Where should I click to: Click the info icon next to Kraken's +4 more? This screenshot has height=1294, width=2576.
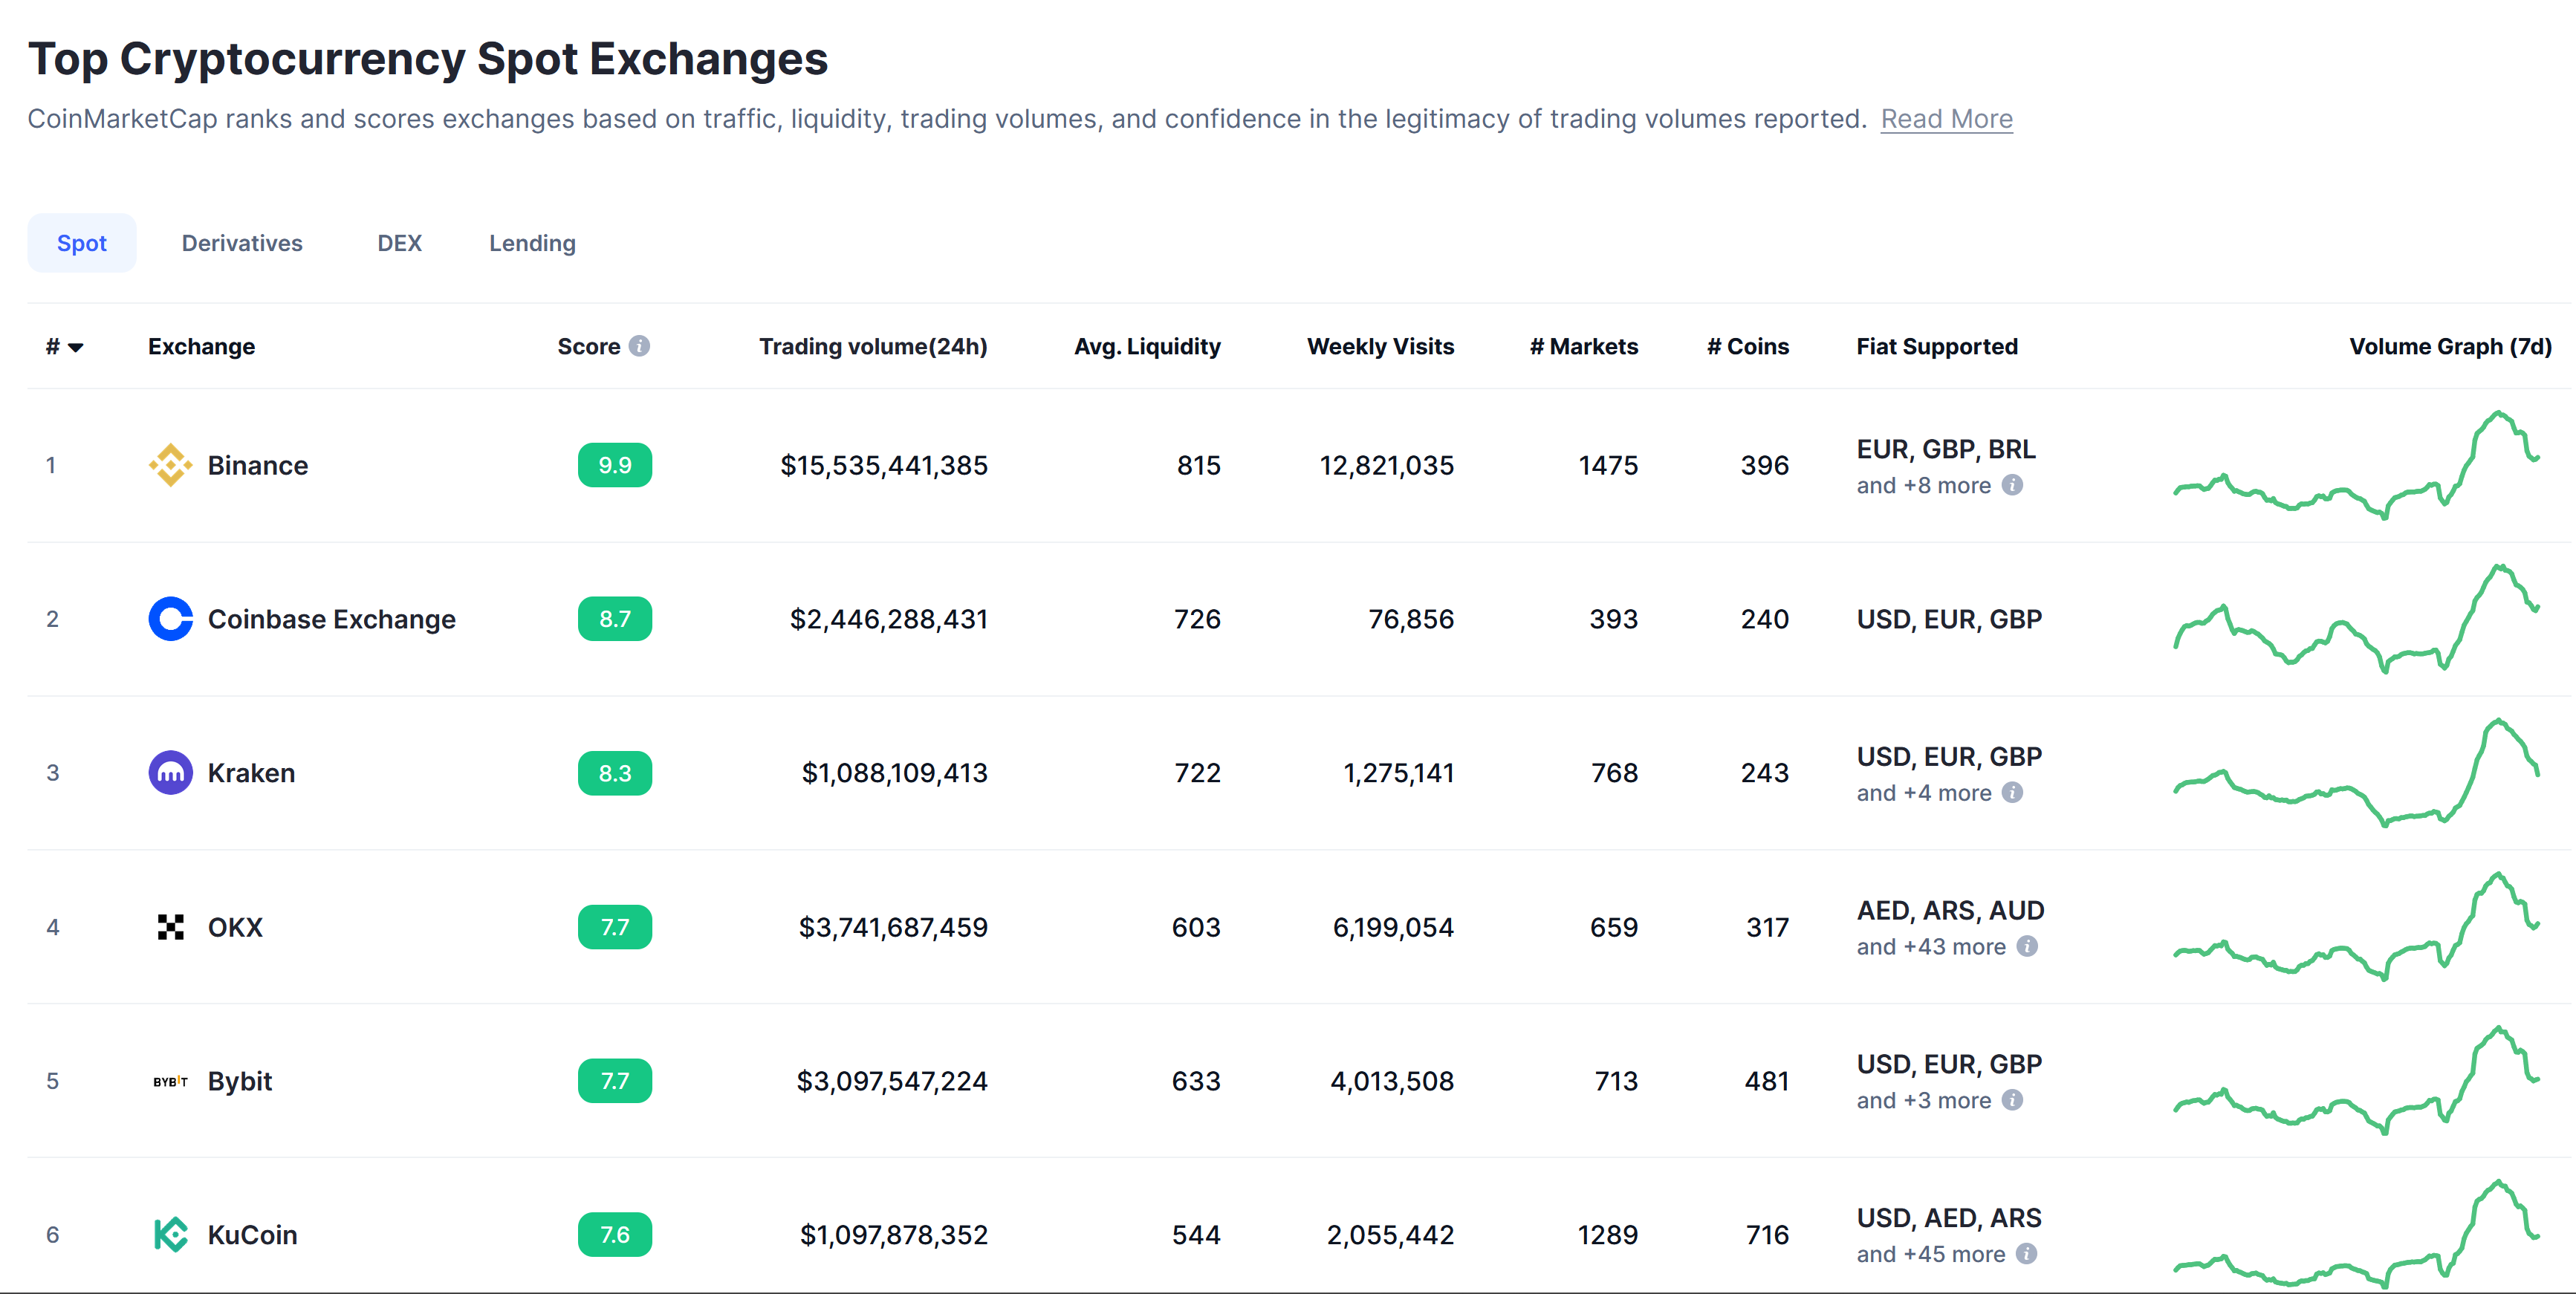point(2014,792)
